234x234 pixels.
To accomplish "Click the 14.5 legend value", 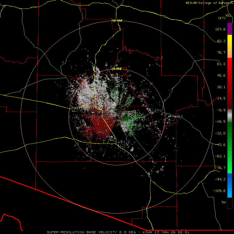I will click(x=221, y=99).
